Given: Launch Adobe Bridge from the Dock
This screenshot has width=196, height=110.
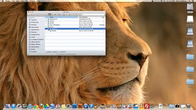Looking at the screenshot, I should (80, 106).
